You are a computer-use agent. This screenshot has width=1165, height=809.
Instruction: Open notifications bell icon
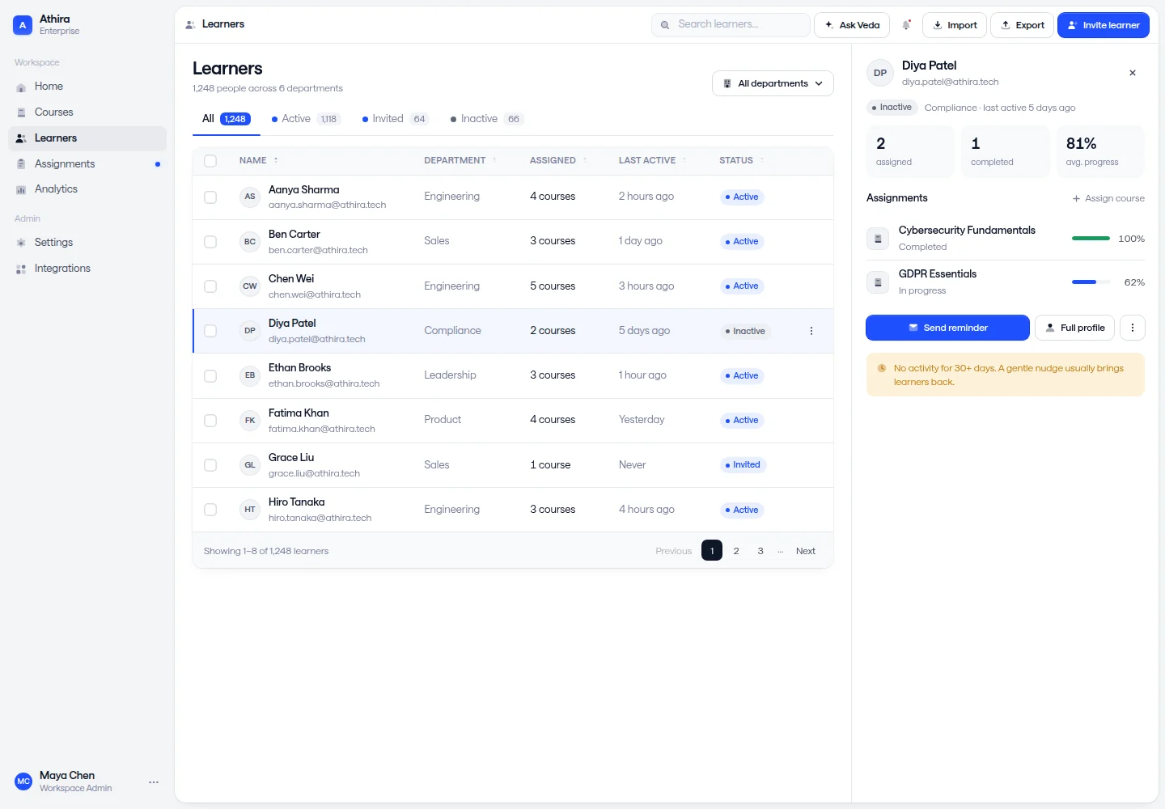pyautogui.click(x=906, y=25)
